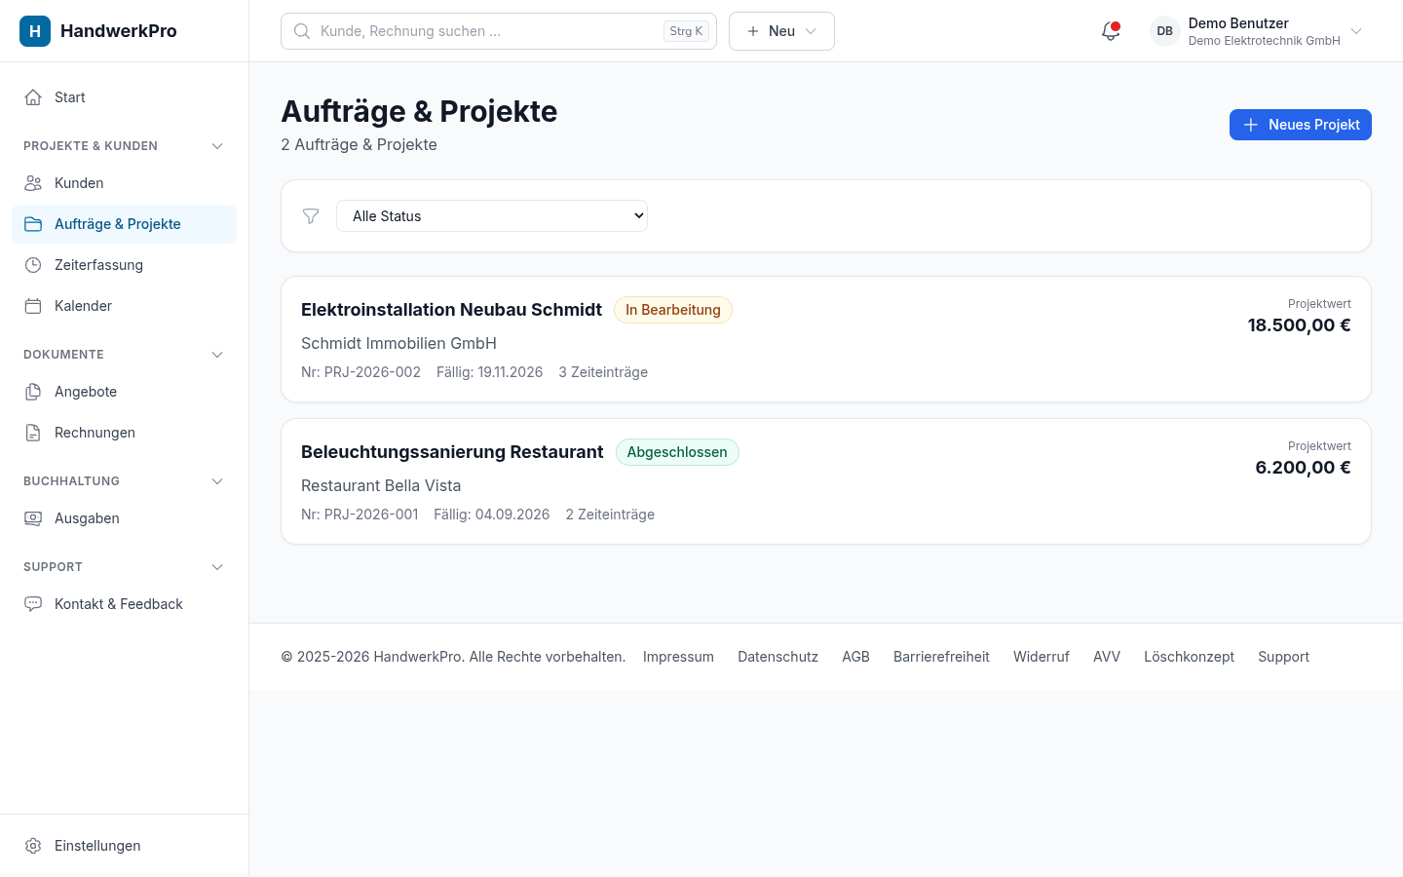Image resolution: width=1403 pixels, height=877 pixels.
Task: Click the Kunden people icon
Action: pos(33,183)
